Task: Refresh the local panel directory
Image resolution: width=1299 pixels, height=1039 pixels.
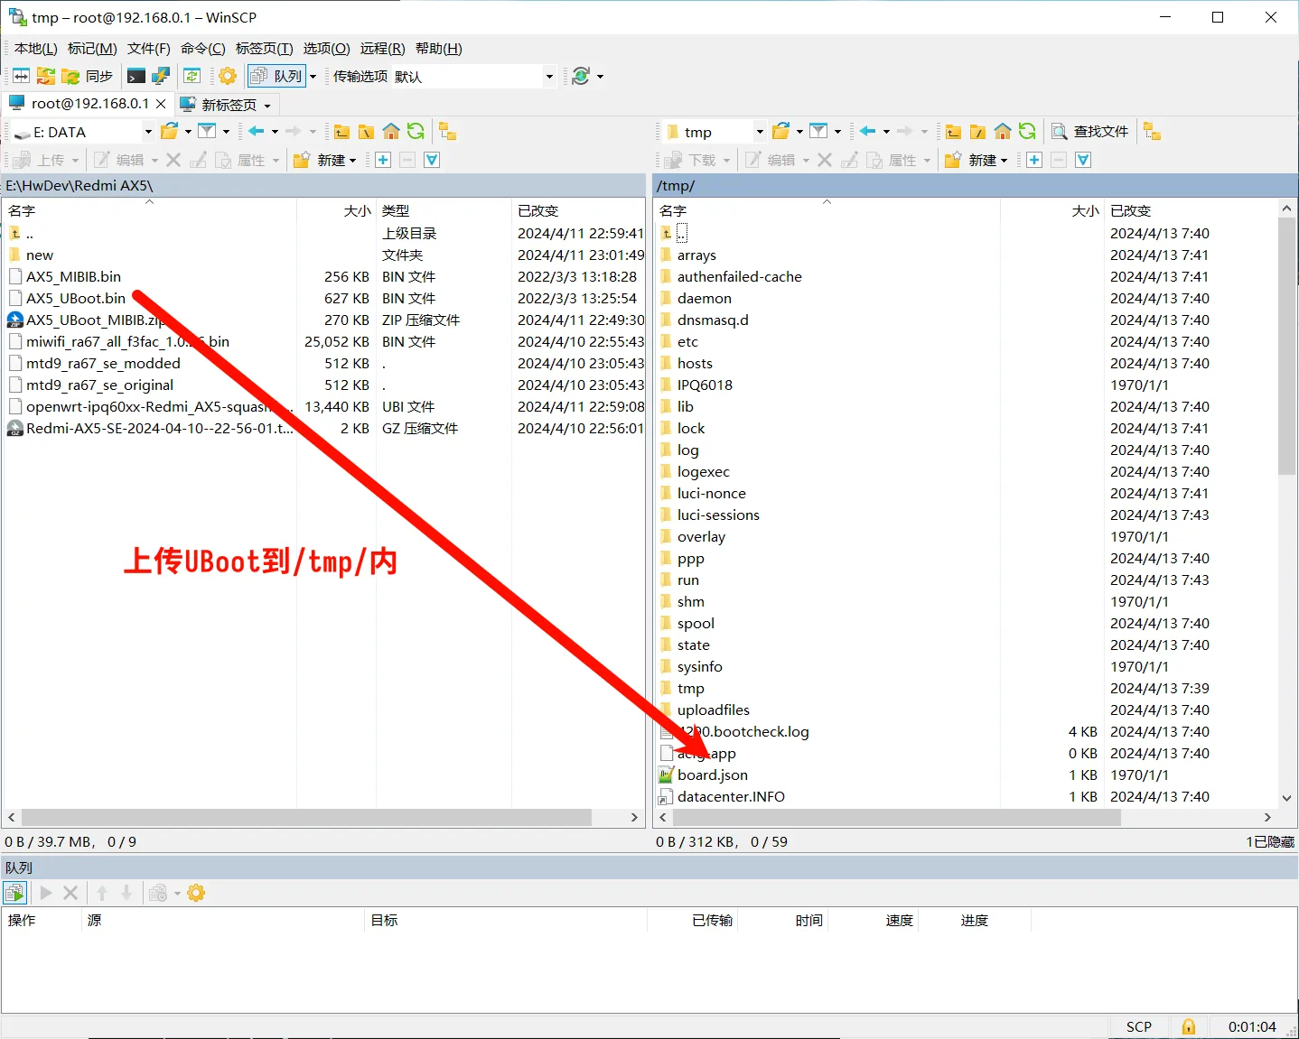Action: pyautogui.click(x=416, y=132)
